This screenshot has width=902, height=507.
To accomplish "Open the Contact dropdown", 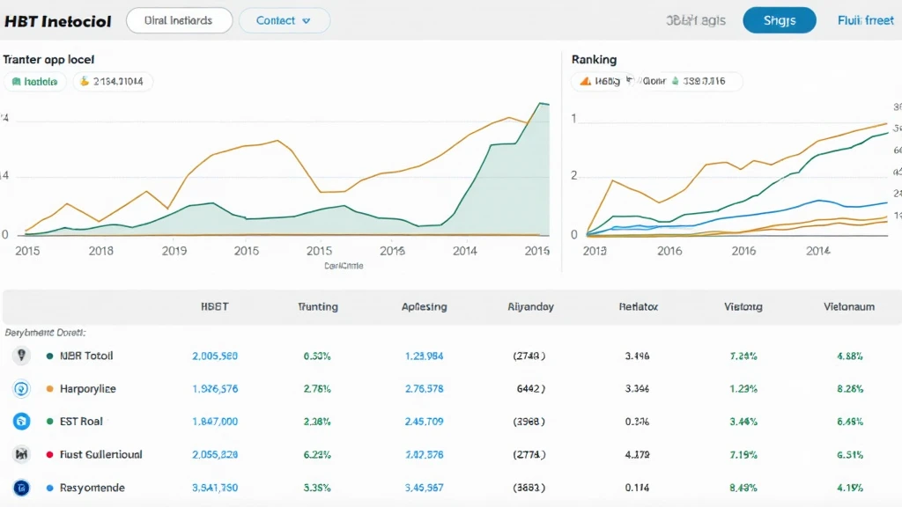I will click(x=284, y=20).
